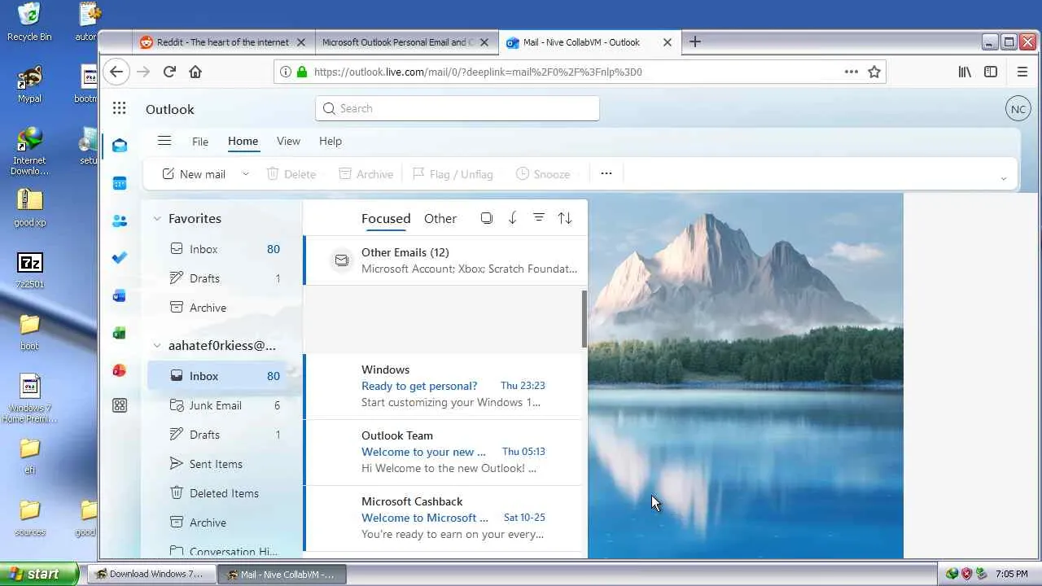Open more ribbon options ellipsis
The image size is (1042, 586).
(606, 173)
